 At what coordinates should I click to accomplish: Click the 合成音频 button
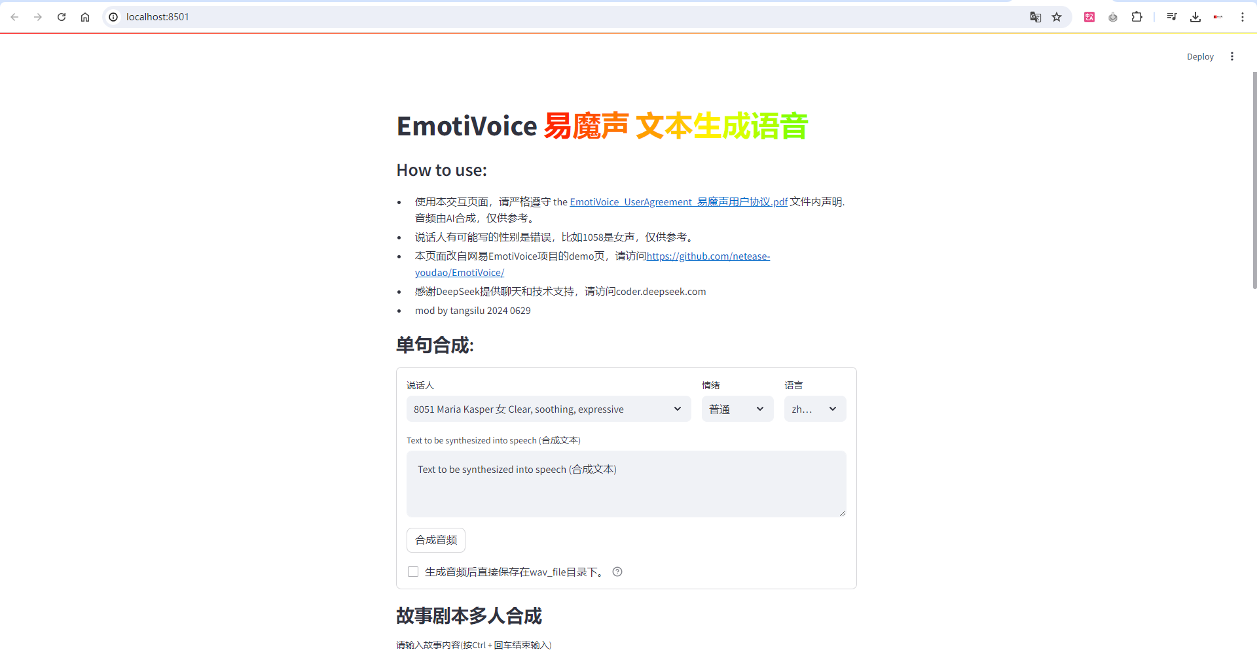point(436,540)
